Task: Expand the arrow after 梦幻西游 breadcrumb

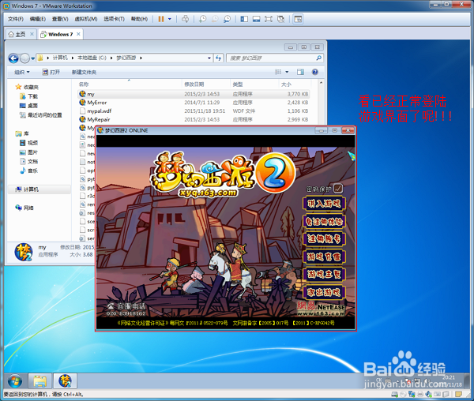Action: tap(141, 58)
